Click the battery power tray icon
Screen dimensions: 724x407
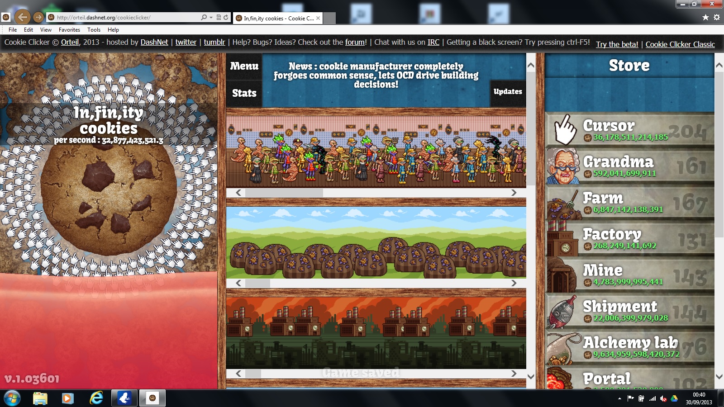click(641, 398)
